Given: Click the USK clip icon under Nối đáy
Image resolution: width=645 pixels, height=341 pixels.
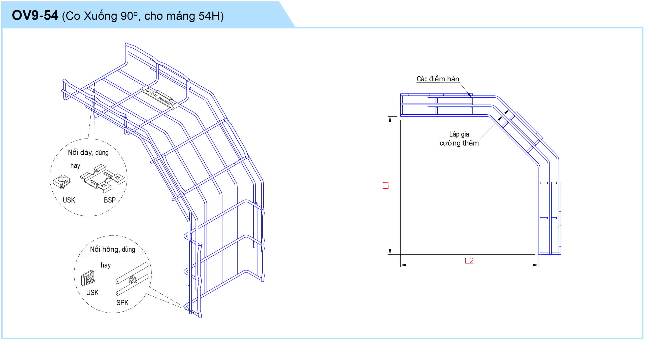Looking at the screenshot, I should [x=62, y=182].
